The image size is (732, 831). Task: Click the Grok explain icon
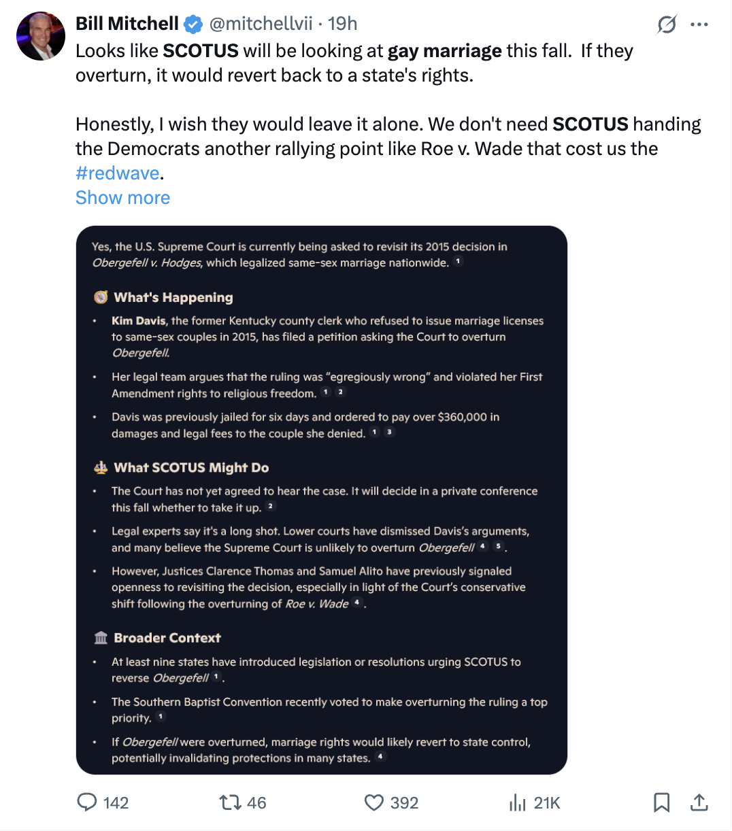tap(667, 24)
